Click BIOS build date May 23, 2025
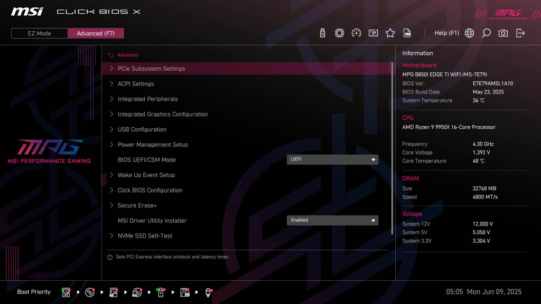The image size is (541, 304). pyautogui.click(x=488, y=92)
